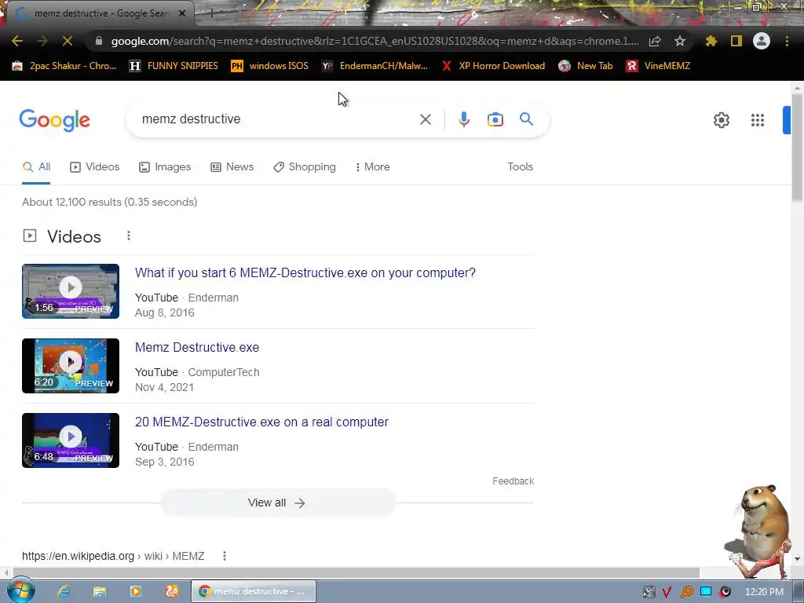The image size is (804, 603).
Task: Bookmark this page with the star icon
Action: click(680, 41)
